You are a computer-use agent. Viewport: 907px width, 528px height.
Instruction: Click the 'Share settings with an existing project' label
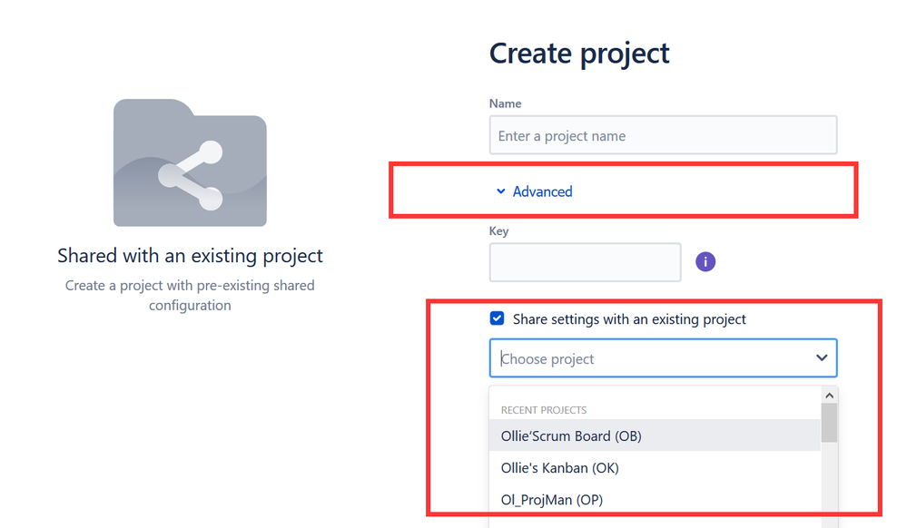(629, 319)
